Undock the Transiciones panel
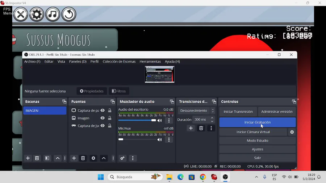Screen dimensions: 326x183 click(214, 102)
